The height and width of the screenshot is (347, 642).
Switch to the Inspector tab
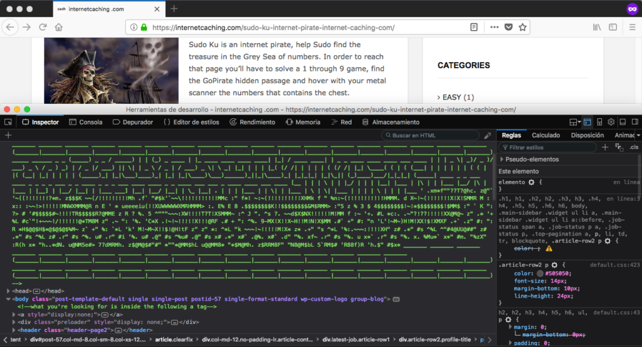[41, 122]
